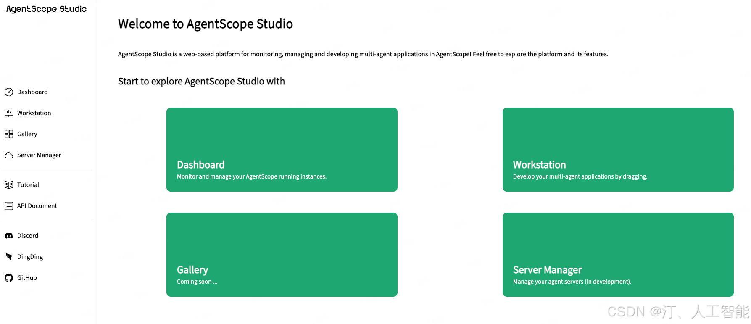
Task: Click the Gallery grid icon
Action: [9, 134]
